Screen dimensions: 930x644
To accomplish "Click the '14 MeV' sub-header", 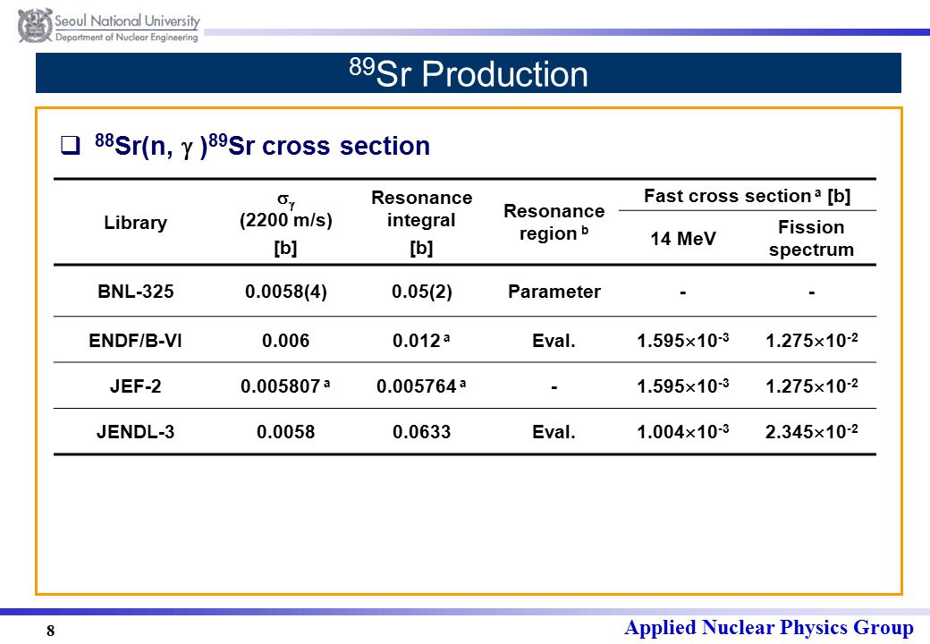I will coord(683,239).
